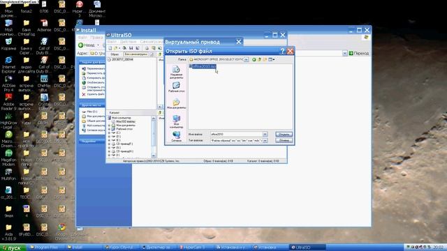Expand the (D:) drive node in catalog
Viewport: 447px width, 251px height.
[109, 137]
